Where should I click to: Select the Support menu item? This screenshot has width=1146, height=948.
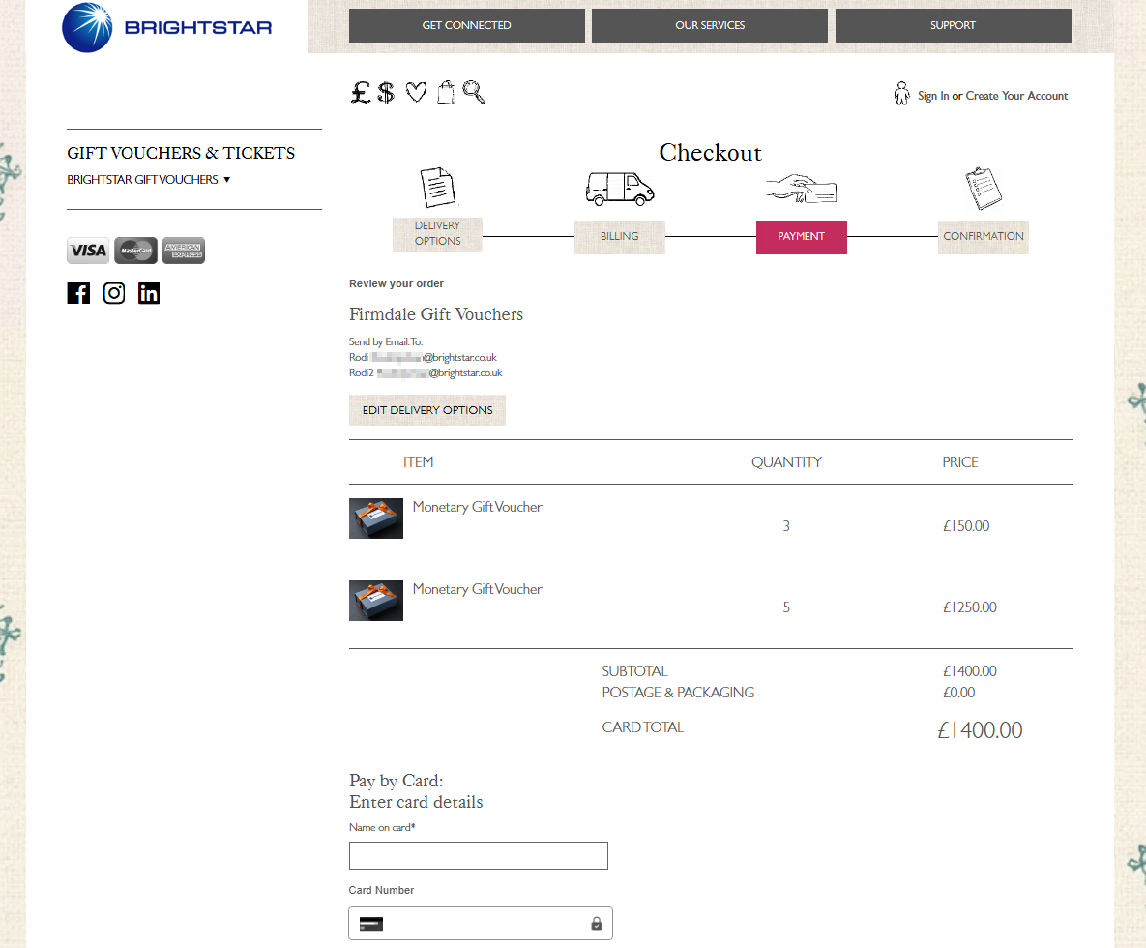point(953,24)
